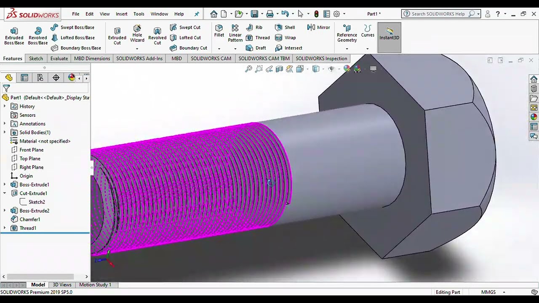Viewport: 539px width, 303px height.
Task: Open the Curves tool
Action: click(368, 31)
